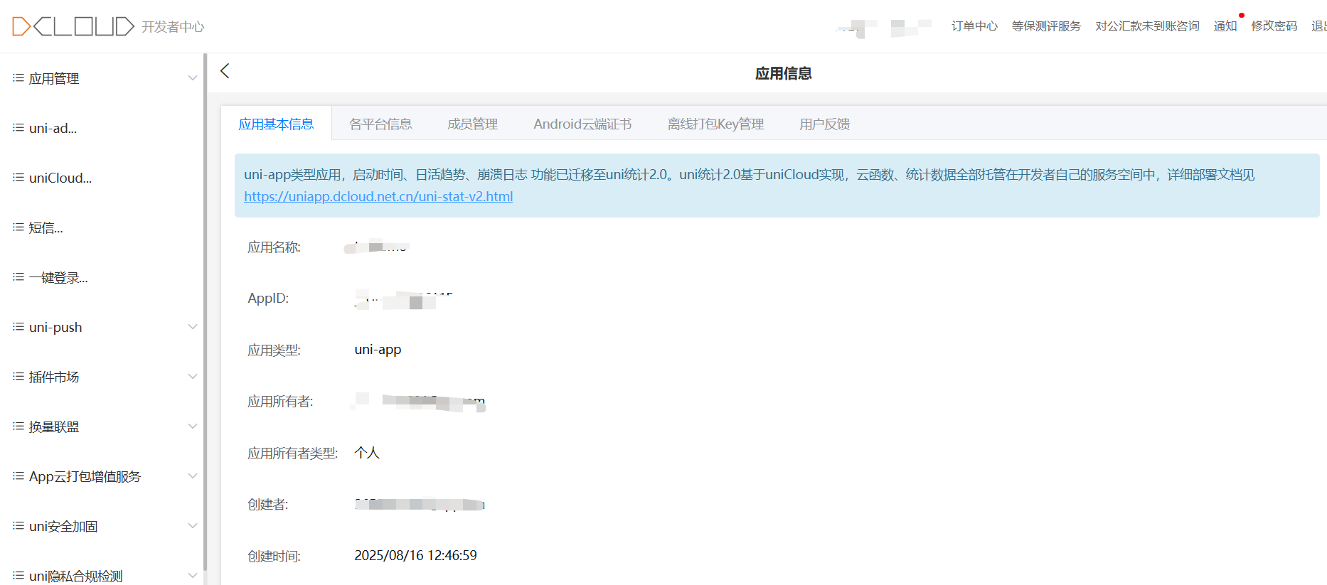Click the list icon beside 一键登录...
Screen dimensions: 1327x585
[x=18, y=277]
